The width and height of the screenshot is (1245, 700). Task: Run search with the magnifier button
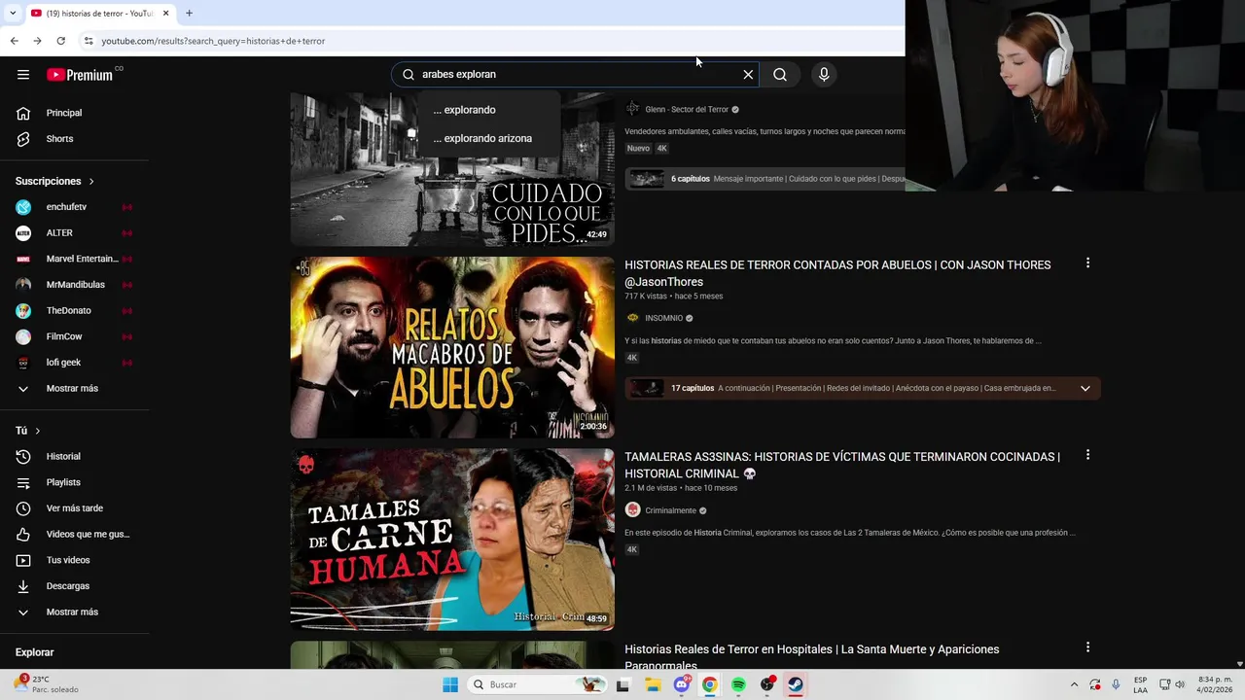(780, 75)
